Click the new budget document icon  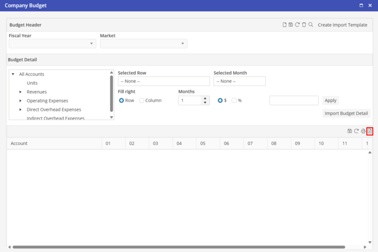(285, 25)
